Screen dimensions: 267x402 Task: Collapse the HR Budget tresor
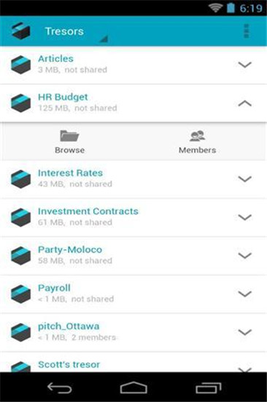pos(244,103)
